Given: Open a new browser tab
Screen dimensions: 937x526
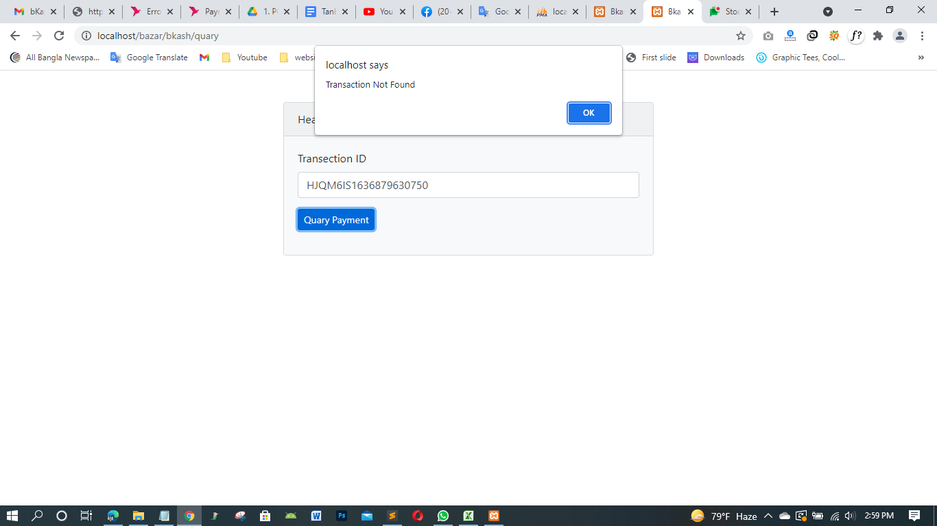Looking at the screenshot, I should [774, 12].
